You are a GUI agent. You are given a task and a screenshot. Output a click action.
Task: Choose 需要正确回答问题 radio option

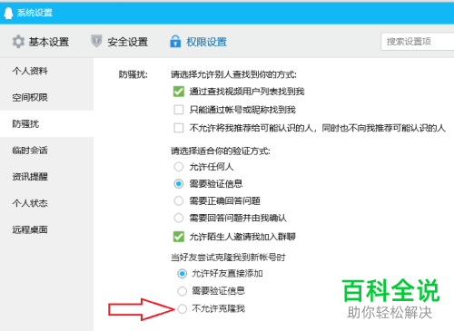coord(179,200)
